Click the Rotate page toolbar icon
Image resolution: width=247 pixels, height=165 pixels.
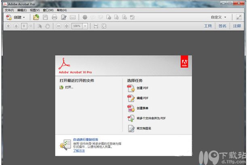tap(109, 17)
